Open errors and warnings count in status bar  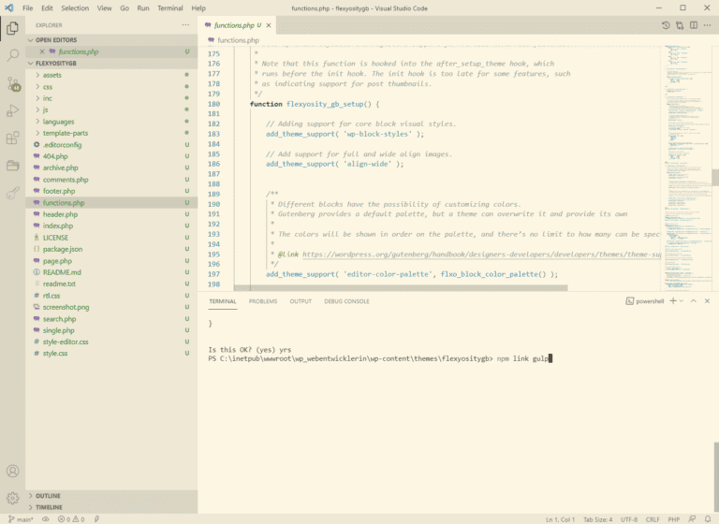click(x=71, y=519)
